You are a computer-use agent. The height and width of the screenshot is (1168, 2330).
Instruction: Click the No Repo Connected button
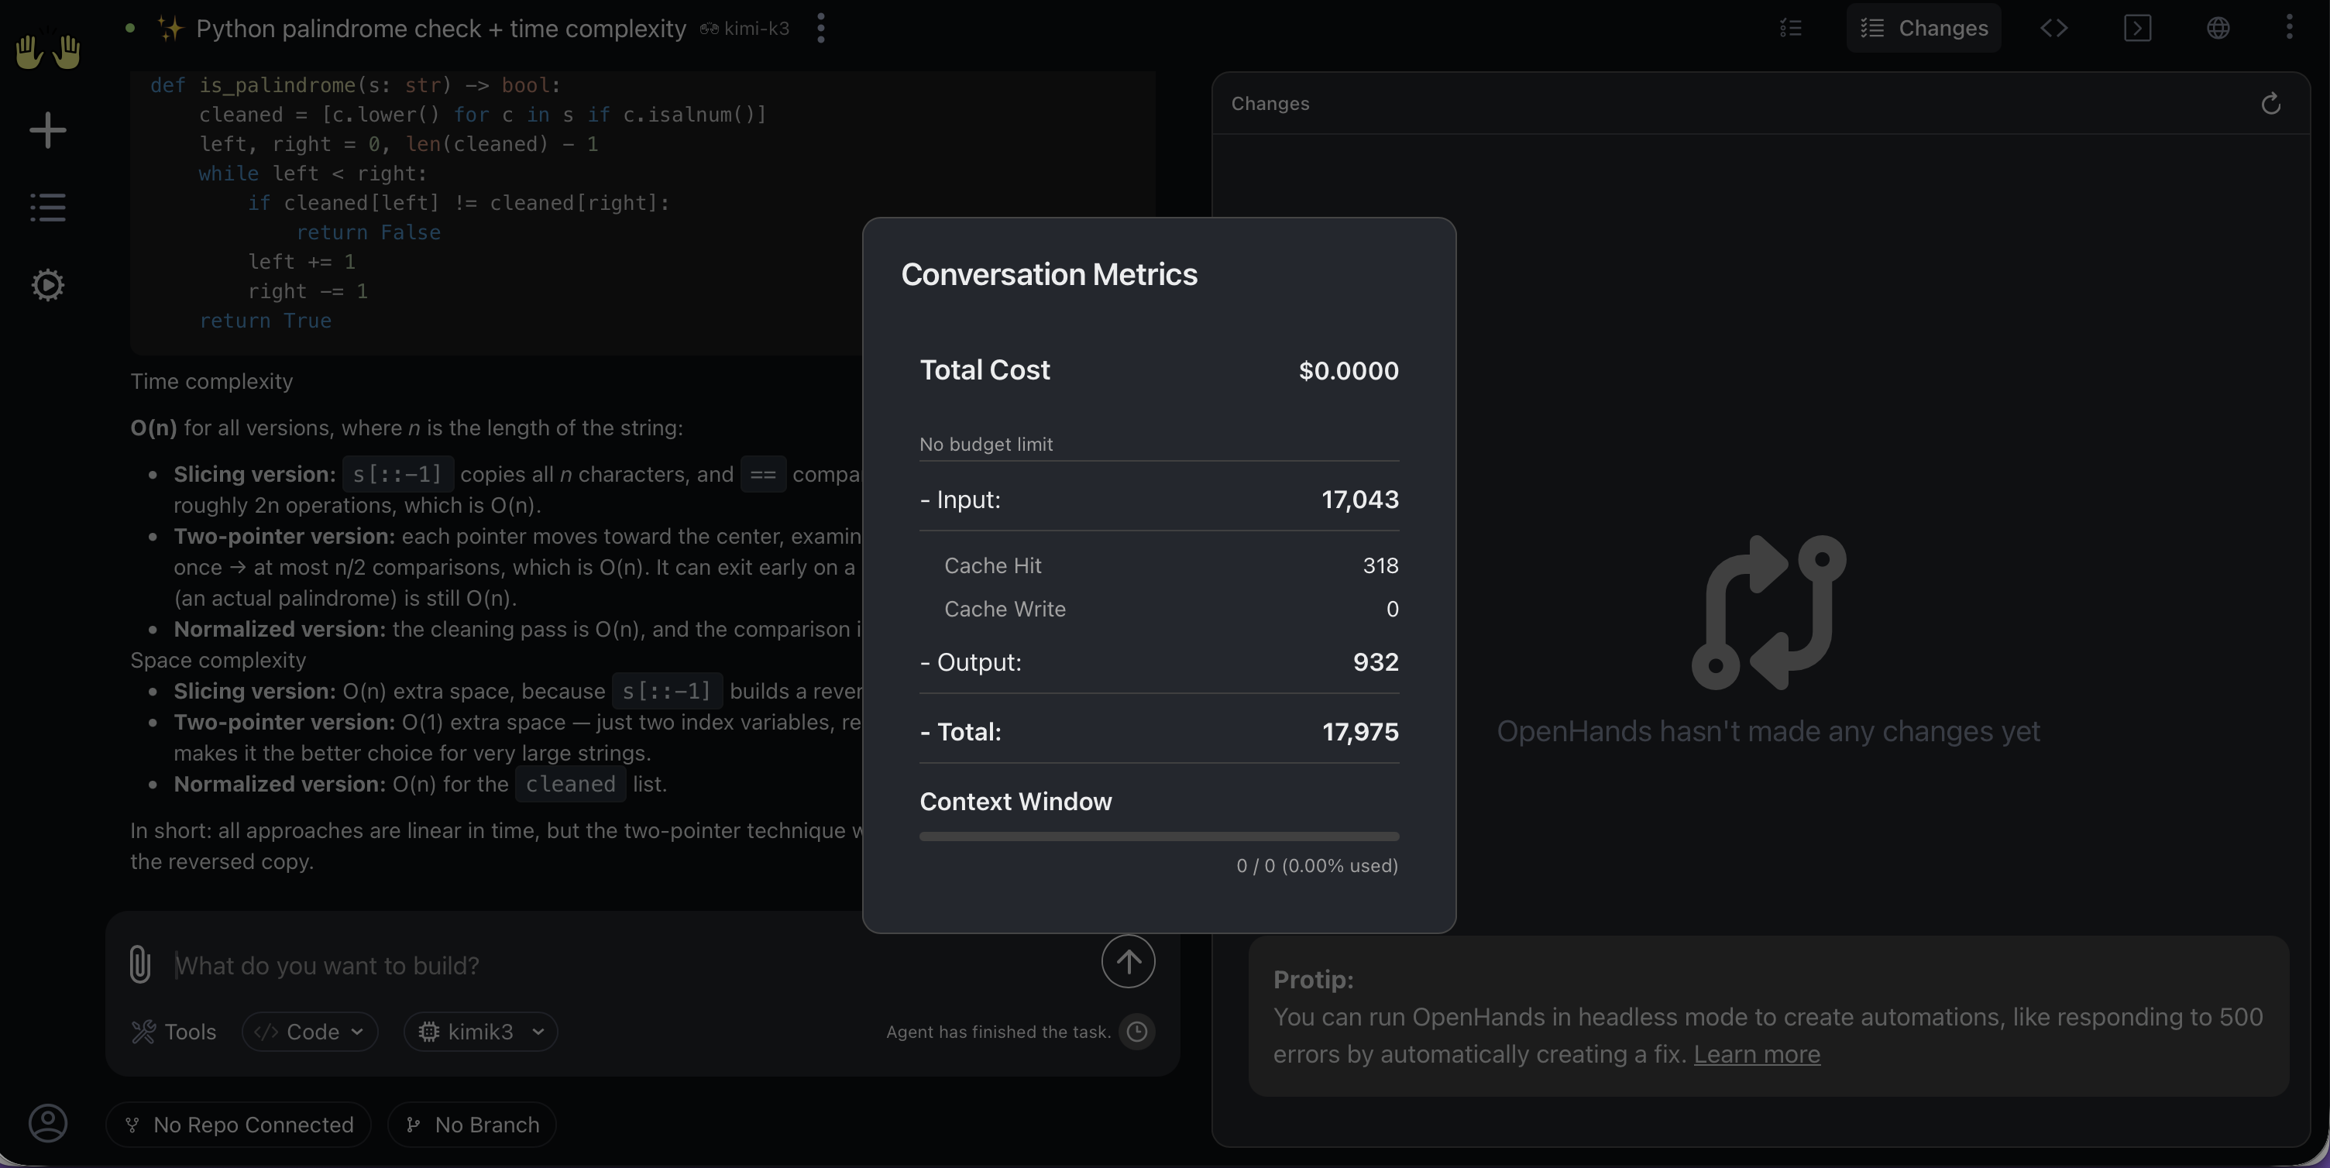(239, 1125)
